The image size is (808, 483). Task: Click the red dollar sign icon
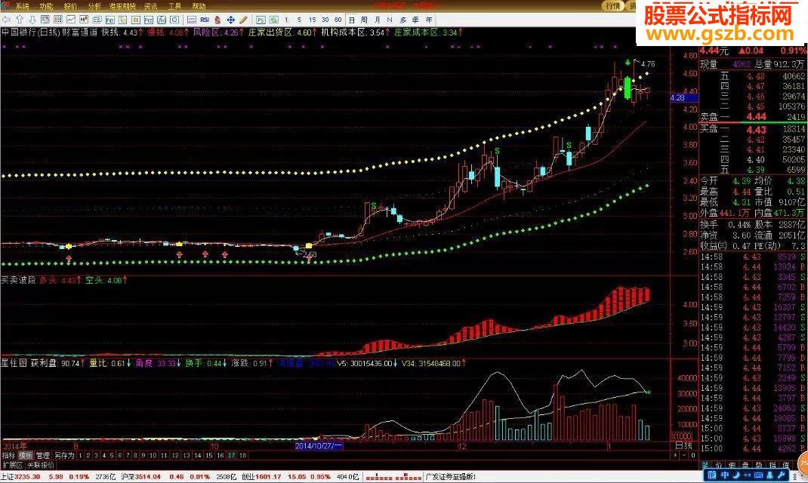point(217,20)
